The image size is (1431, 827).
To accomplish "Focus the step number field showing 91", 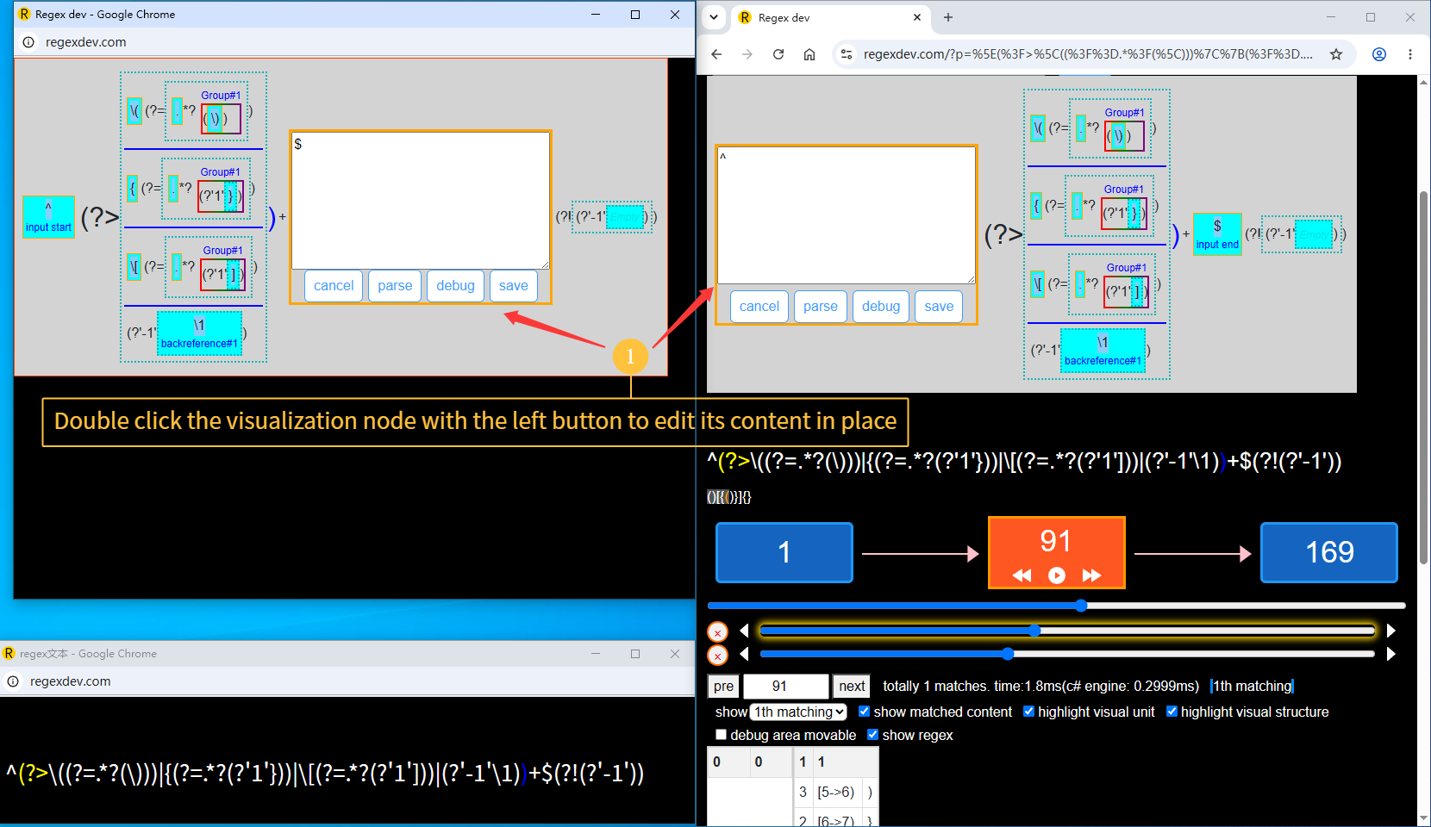I will tap(786, 687).
